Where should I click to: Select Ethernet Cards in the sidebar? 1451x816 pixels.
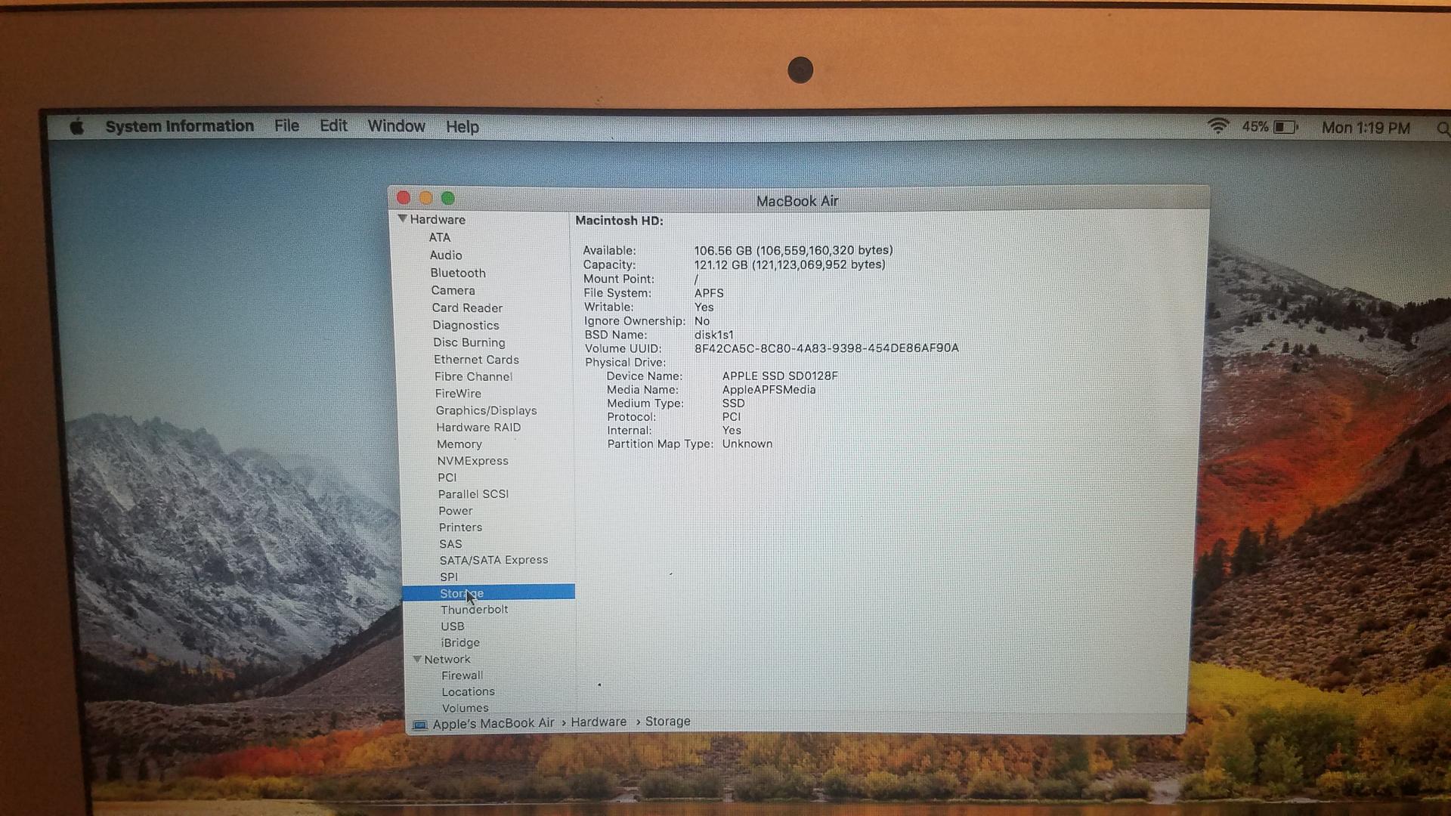tap(476, 360)
